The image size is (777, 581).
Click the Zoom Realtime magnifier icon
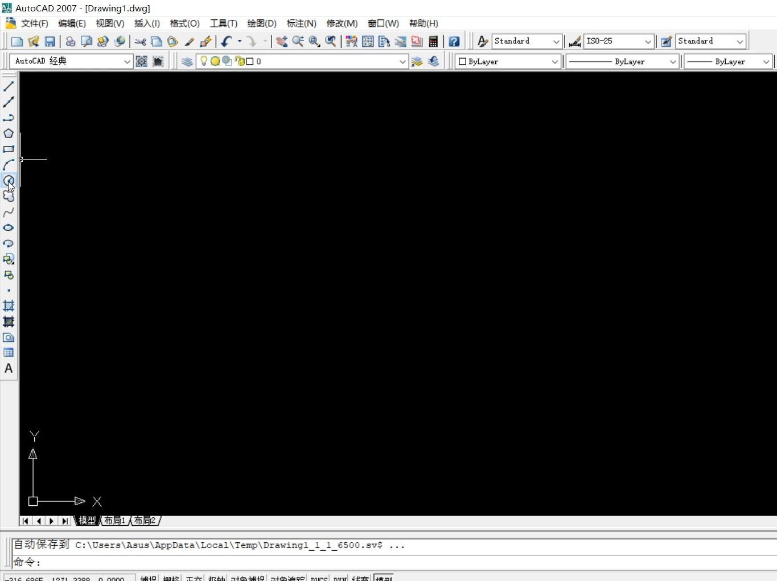point(298,41)
